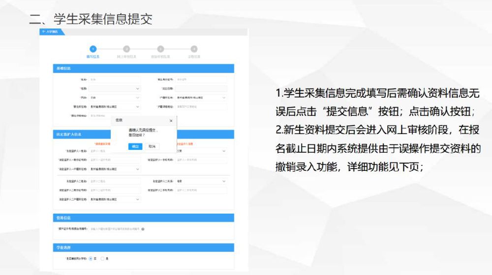The height and width of the screenshot is (275, 492).
Task: Click the 法定监护人二手机号码 input field
Action: pyautogui.click(x=201, y=191)
